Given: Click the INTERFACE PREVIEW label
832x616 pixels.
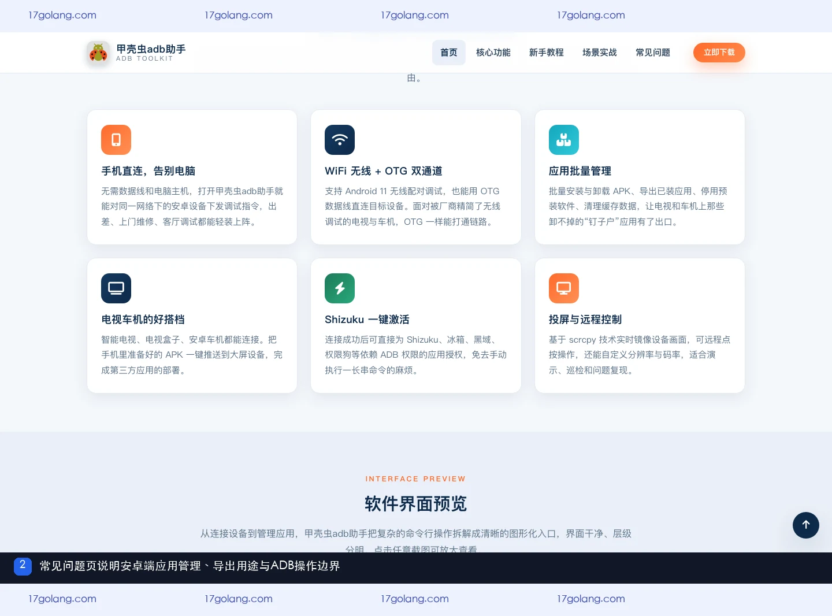Looking at the screenshot, I should [416, 479].
